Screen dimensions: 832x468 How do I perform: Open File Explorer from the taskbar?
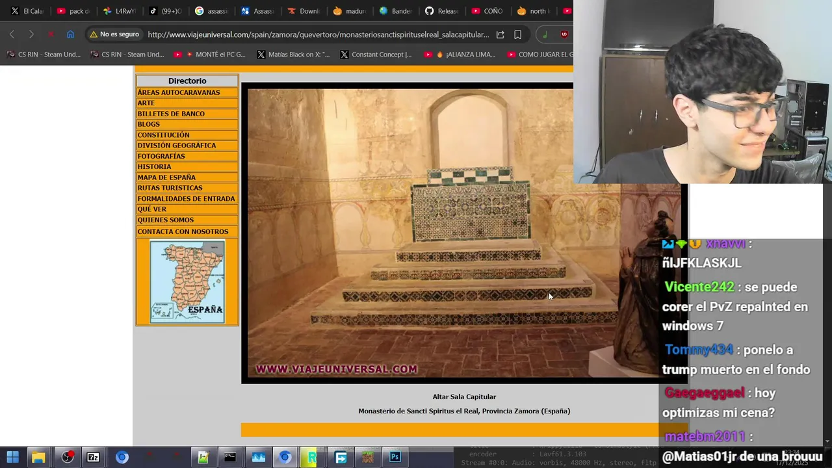click(38, 457)
